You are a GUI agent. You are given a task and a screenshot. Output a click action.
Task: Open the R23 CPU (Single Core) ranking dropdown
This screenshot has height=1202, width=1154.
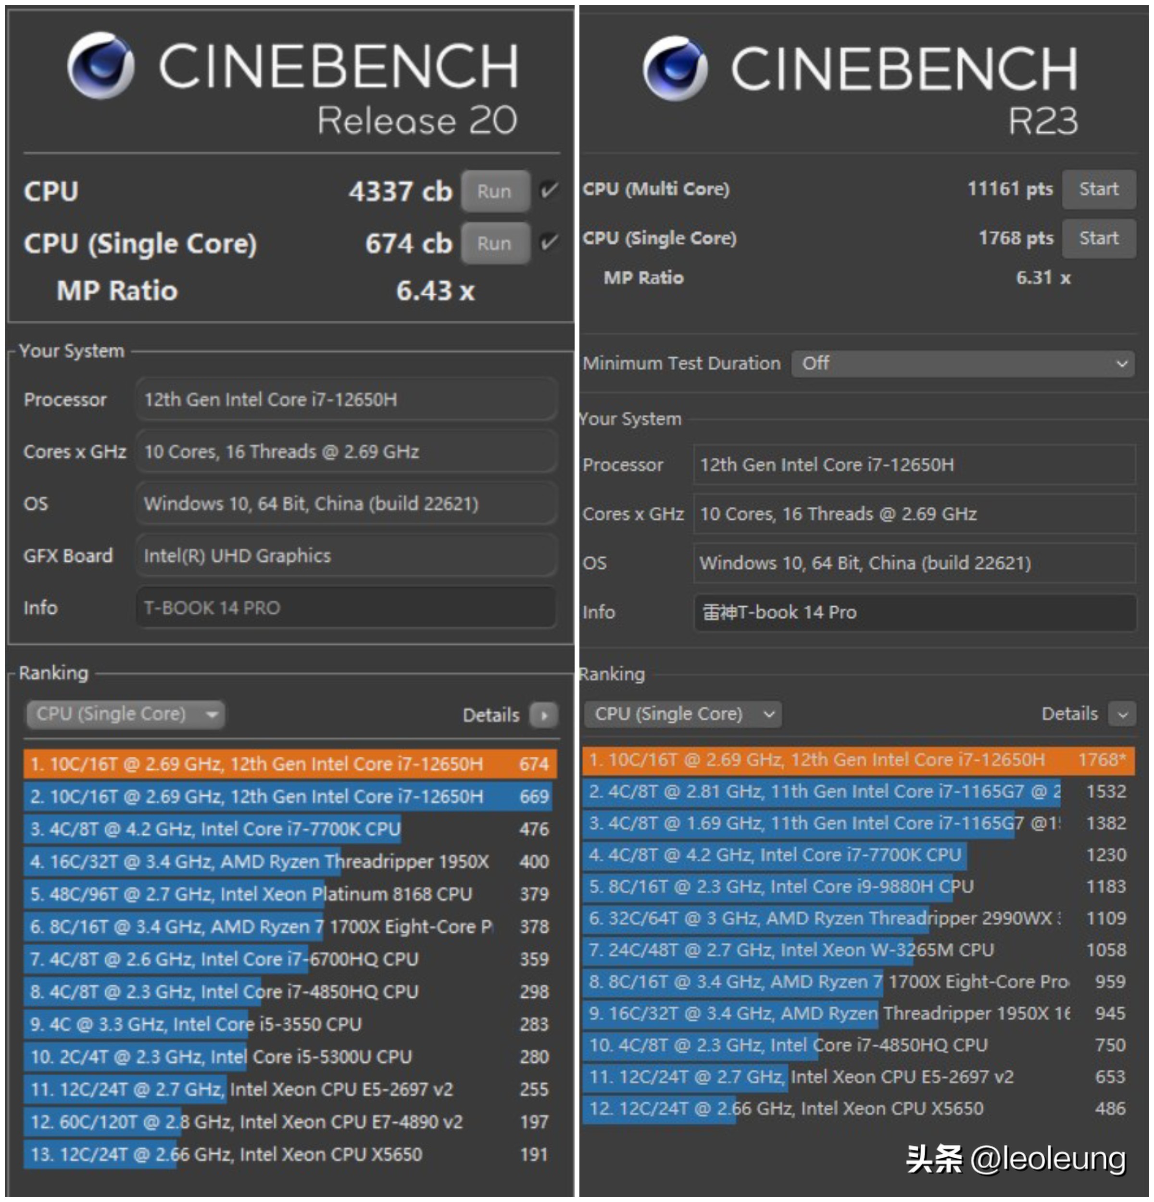coord(682,714)
